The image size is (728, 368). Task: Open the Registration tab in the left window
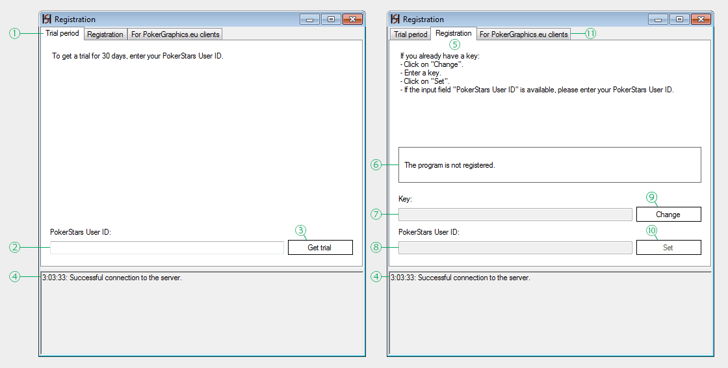click(x=105, y=34)
